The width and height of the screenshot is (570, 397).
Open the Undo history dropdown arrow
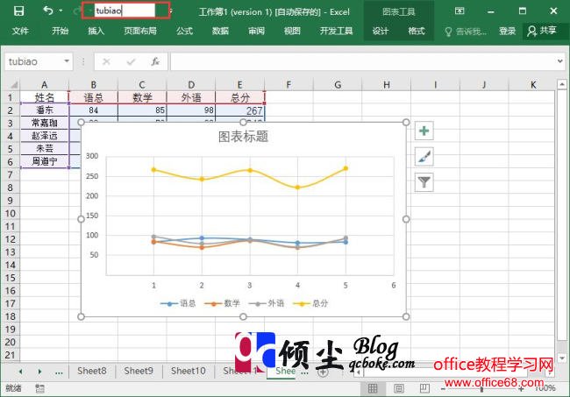pyautogui.click(x=61, y=11)
